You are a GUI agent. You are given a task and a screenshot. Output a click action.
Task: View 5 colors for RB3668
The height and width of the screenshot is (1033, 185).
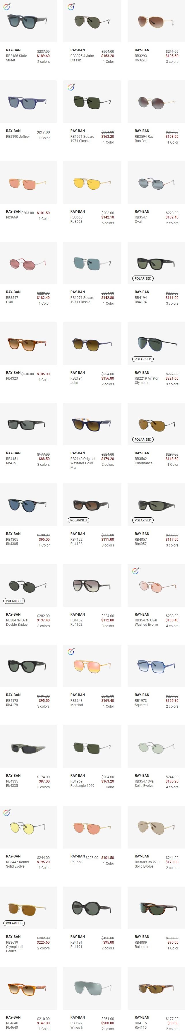107,223
